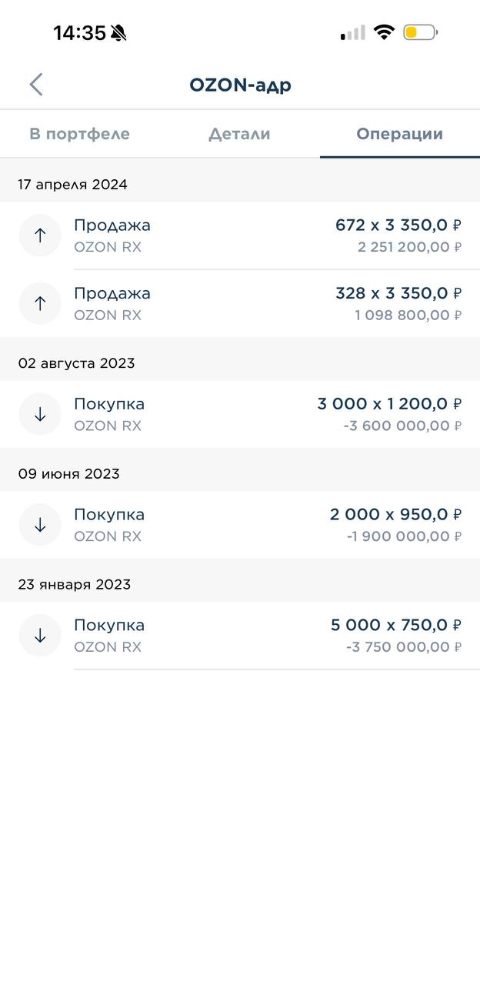Open the "Детали" tab

point(239,134)
